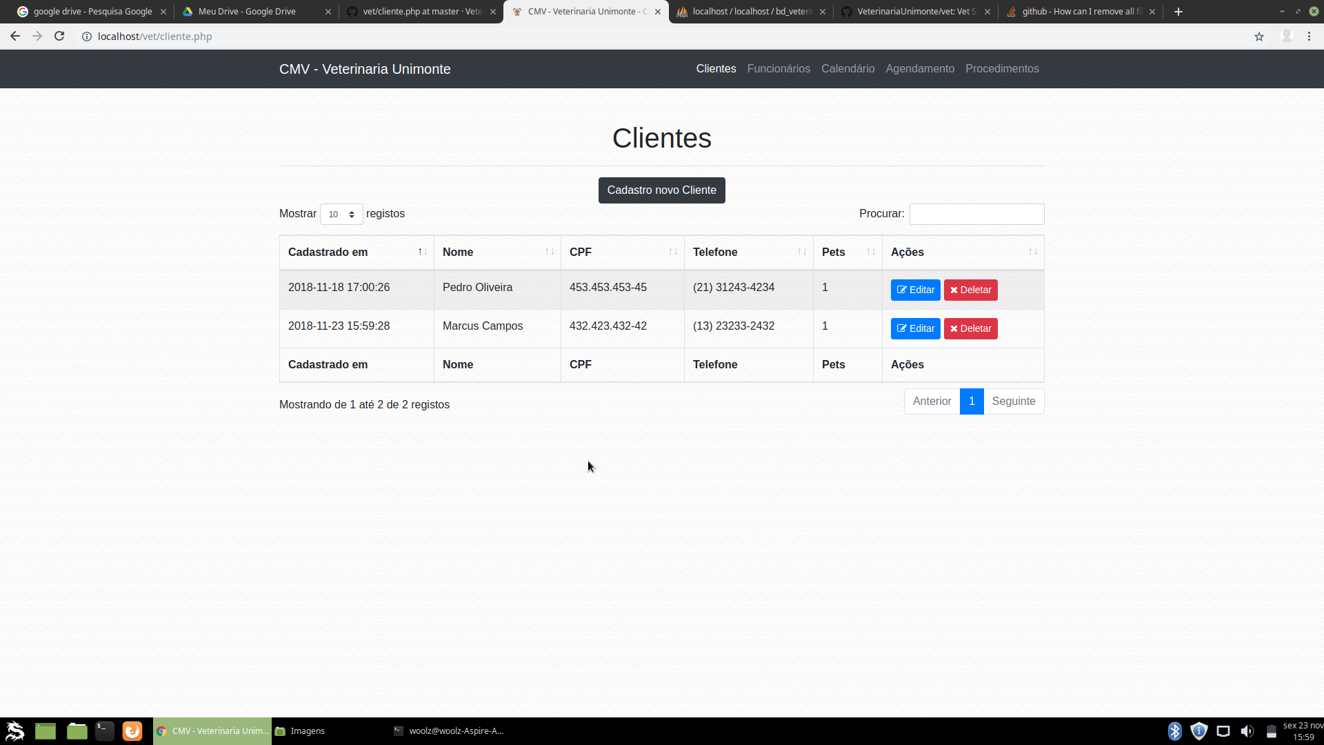Open the Mostrar registos count dropdown
This screenshot has width=1324, height=745.
pos(341,215)
